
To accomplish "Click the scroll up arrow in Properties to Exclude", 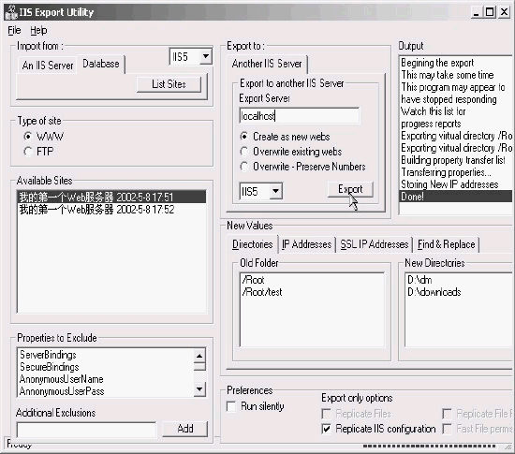I will pyautogui.click(x=199, y=356).
